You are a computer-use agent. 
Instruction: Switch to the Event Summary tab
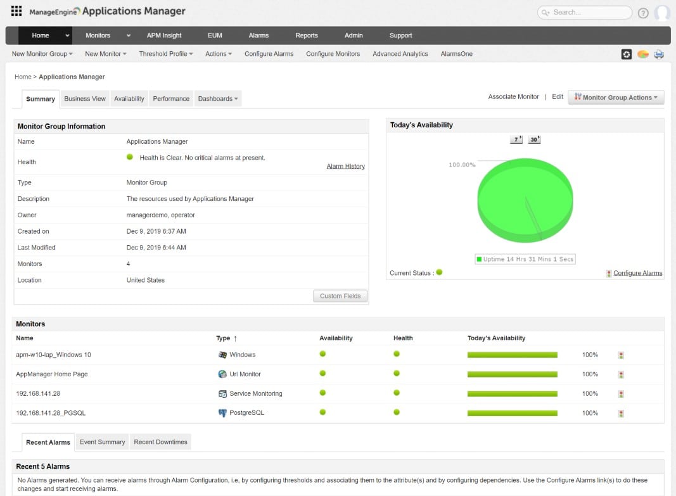pyautogui.click(x=102, y=442)
